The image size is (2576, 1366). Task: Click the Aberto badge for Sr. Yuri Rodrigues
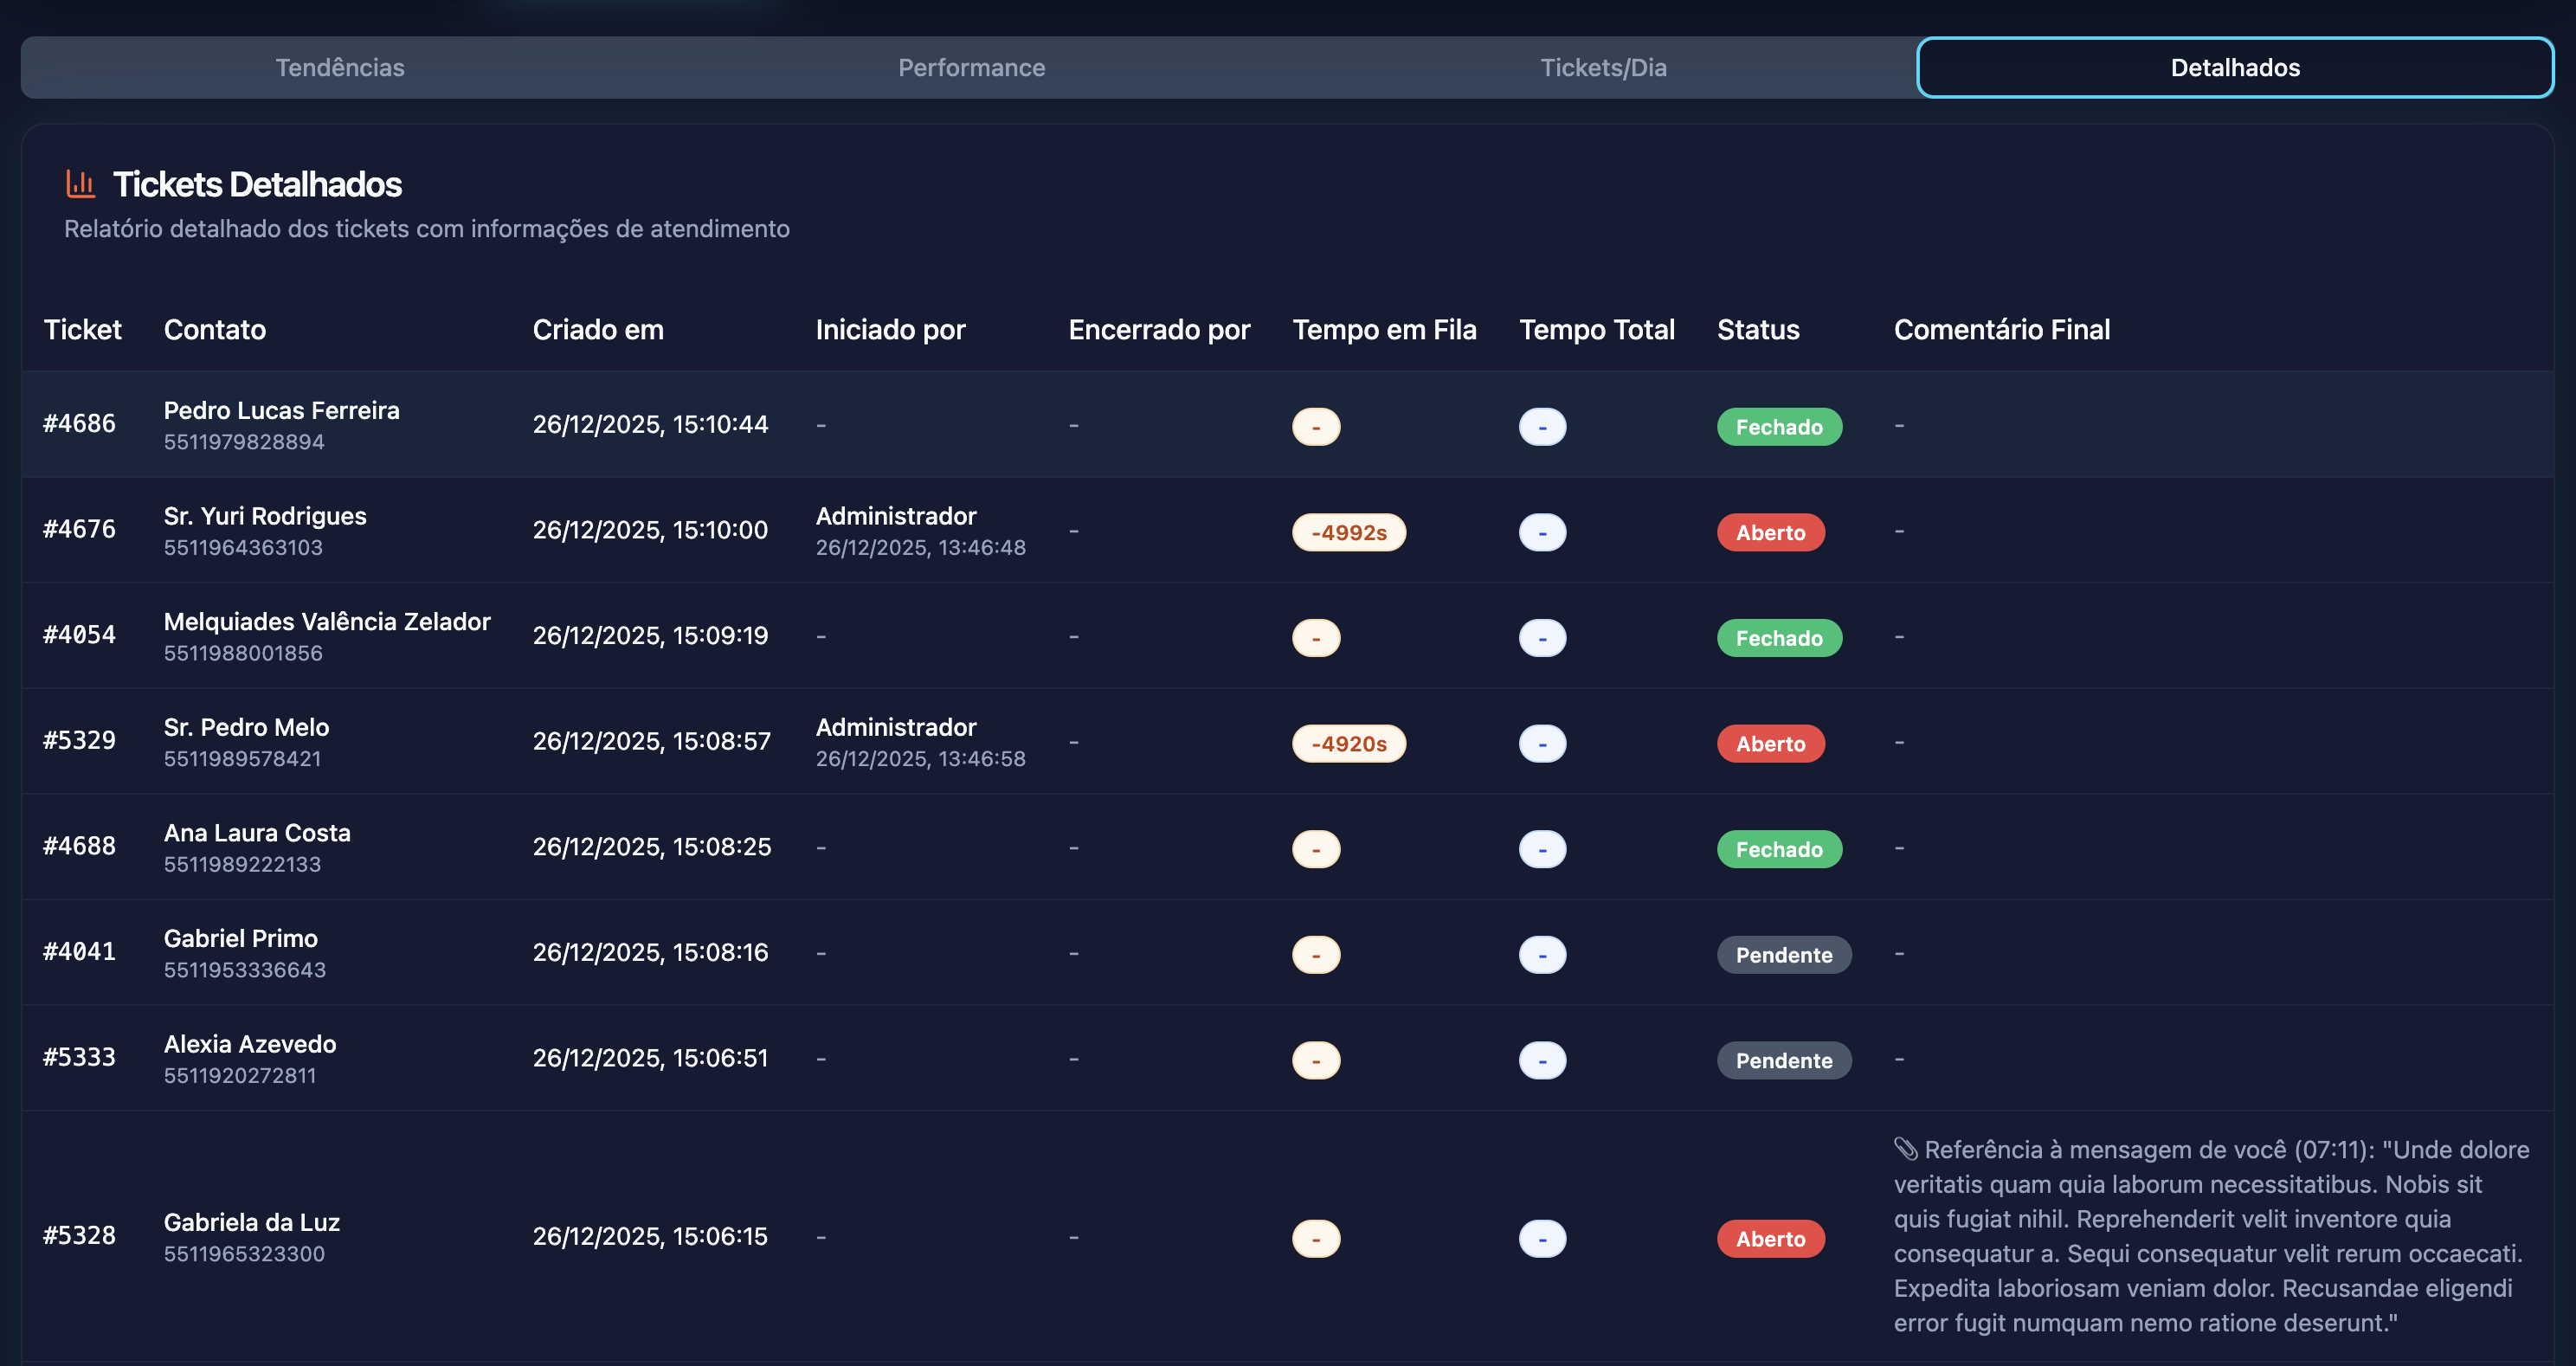pos(1770,532)
